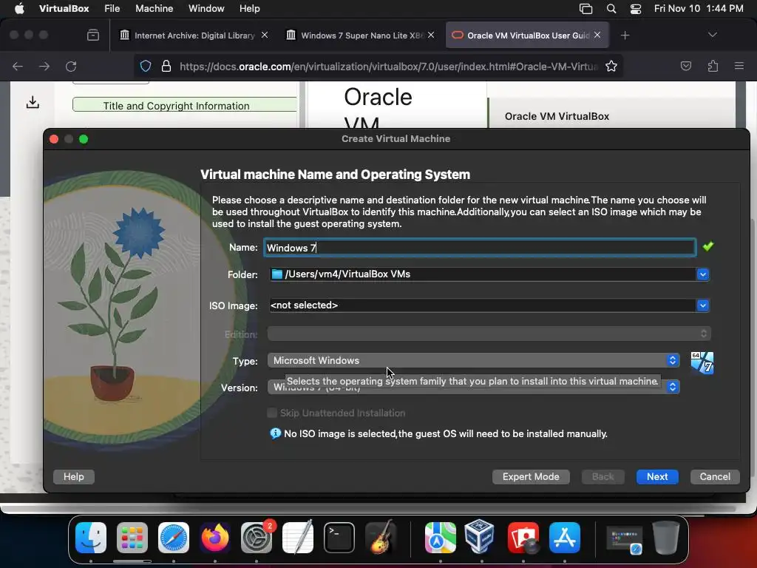Expand Firefox list all tabs chevron
The height and width of the screenshot is (568, 757).
(712, 35)
